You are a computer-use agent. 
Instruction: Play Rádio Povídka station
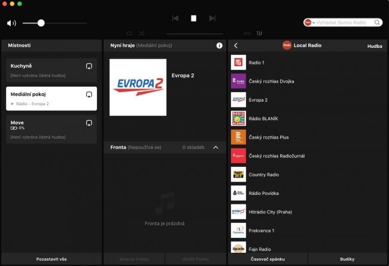[308, 193]
